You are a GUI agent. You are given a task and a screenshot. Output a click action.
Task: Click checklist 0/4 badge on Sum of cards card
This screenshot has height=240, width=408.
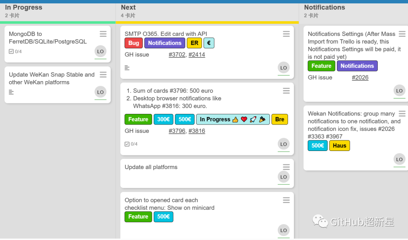[x=131, y=144]
